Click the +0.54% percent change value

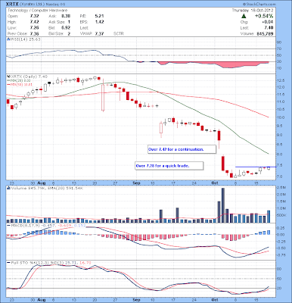(264, 16)
